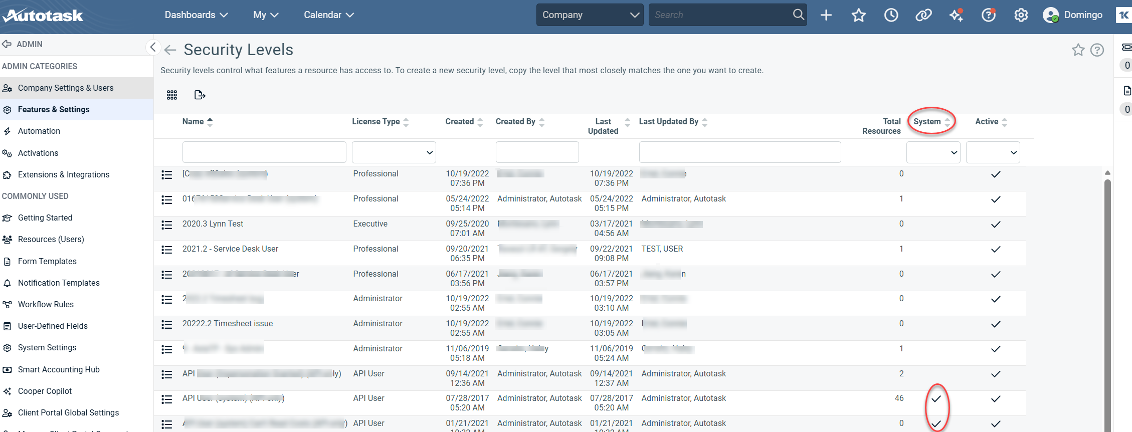
Task: Collapse the left admin sidebar
Action: tap(153, 48)
